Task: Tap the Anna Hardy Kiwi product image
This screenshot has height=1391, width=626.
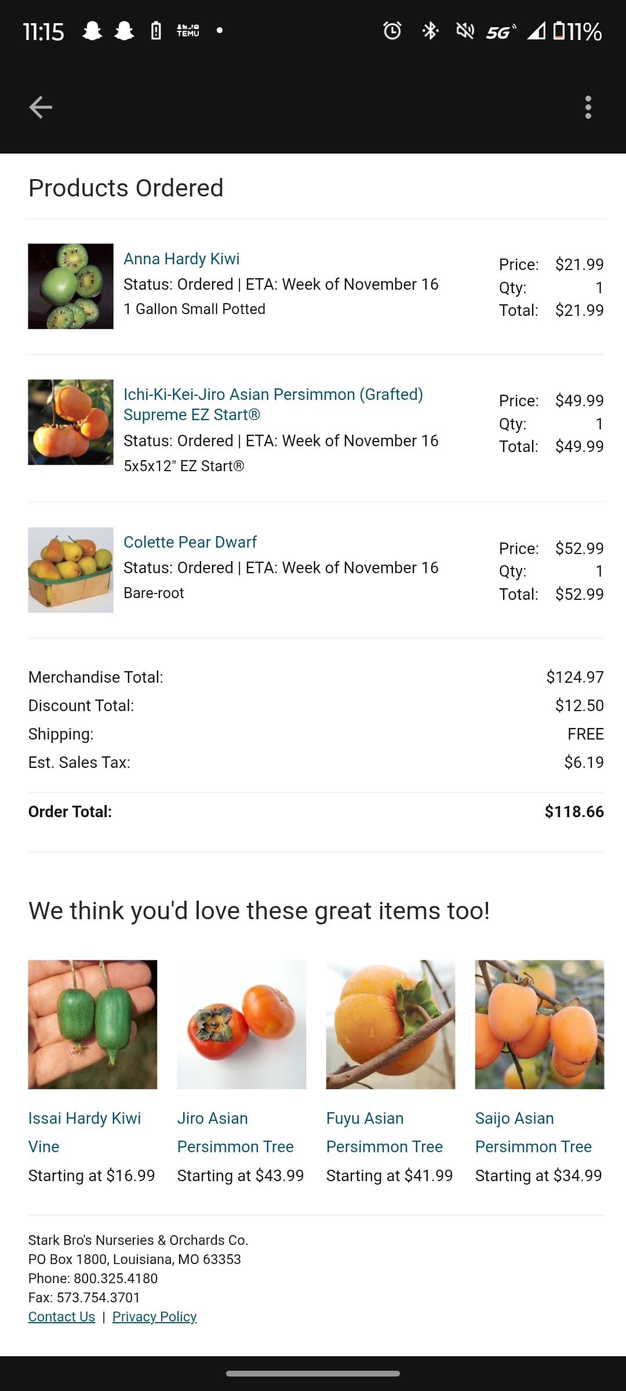Action: point(71,286)
